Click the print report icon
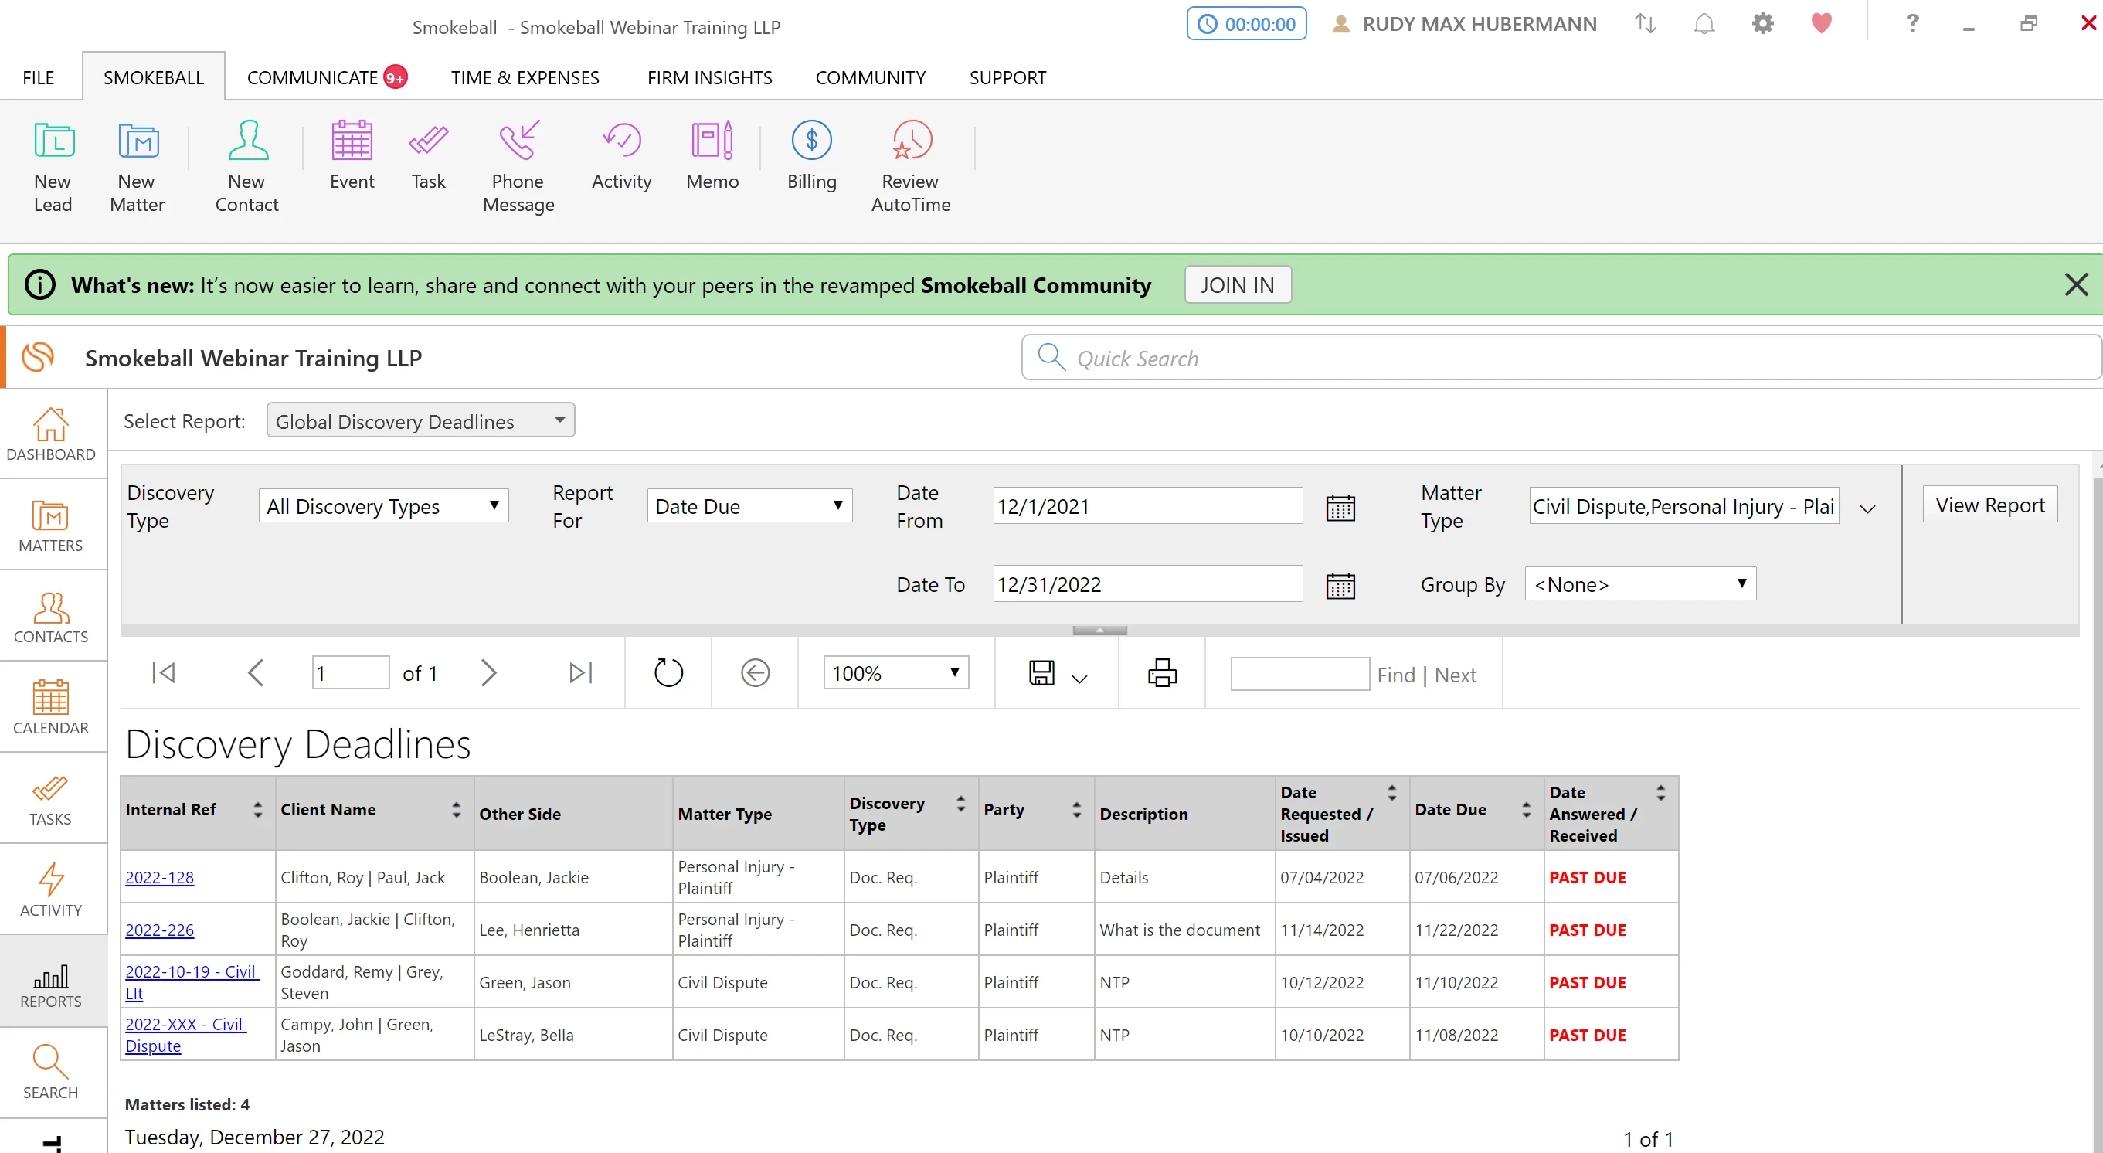Image resolution: width=2103 pixels, height=1153 pixels. (x=1162, y=673)
